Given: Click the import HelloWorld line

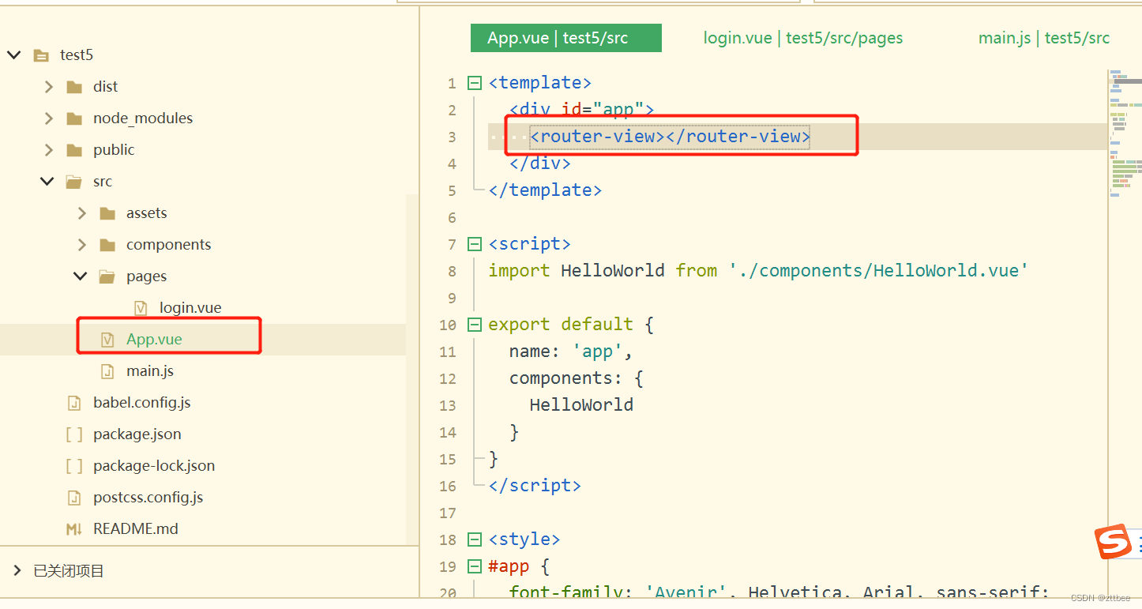Looking at the screenshot, I should 758,271.
